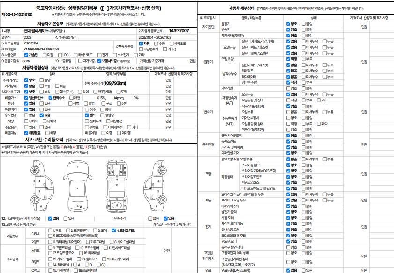
Task: Tick the 썬루프 option checkbox
Action: pyautogui.click(x=87, y=127)
